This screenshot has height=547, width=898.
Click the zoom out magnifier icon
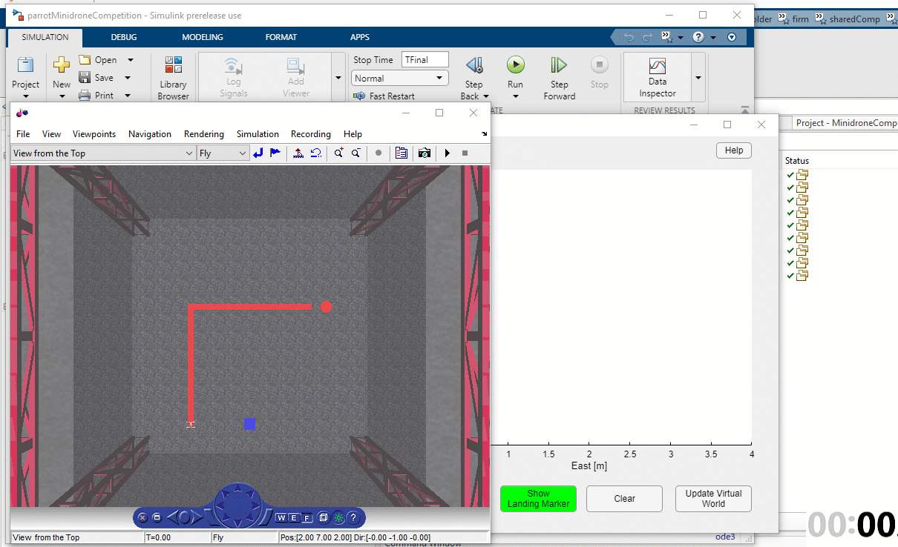pos(356,153)
